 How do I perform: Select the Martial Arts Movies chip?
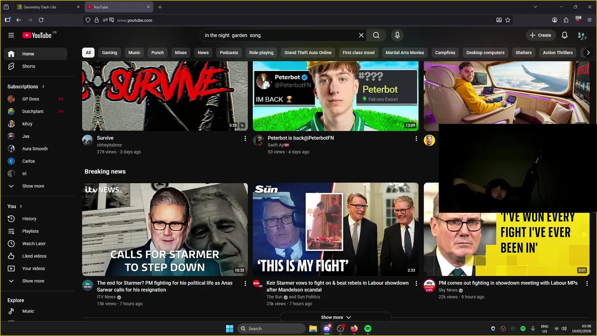(x=405, y=53)
